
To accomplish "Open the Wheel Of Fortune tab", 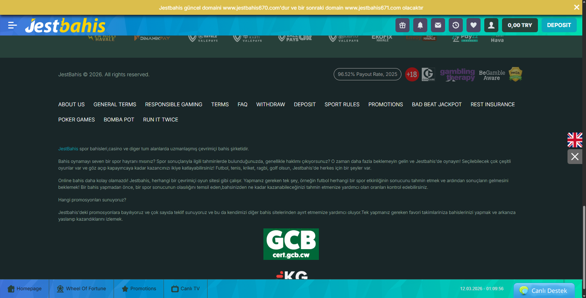I will 81,289.
